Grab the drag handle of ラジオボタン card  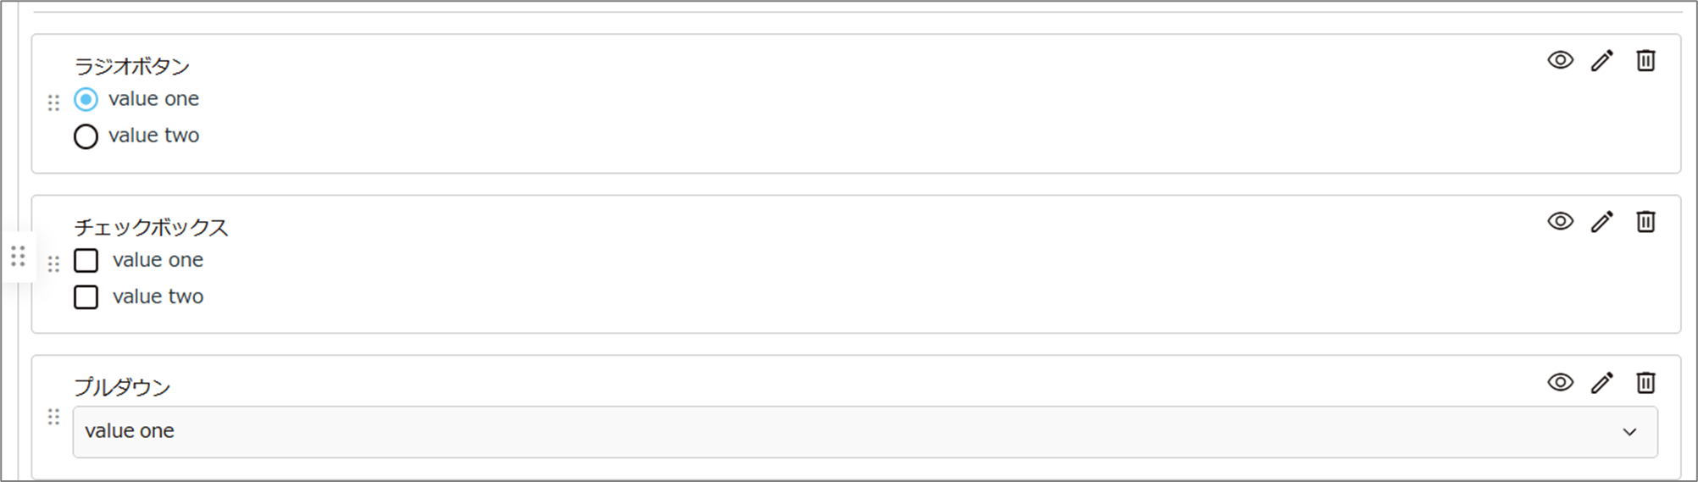[x=53, y=103]
